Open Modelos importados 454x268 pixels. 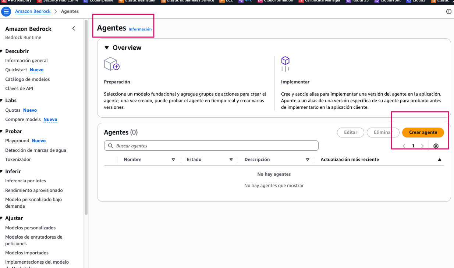[x=27, y=253]
